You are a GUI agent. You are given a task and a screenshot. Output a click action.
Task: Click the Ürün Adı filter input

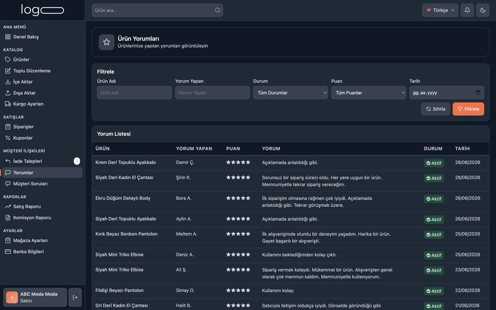point(134,92)
